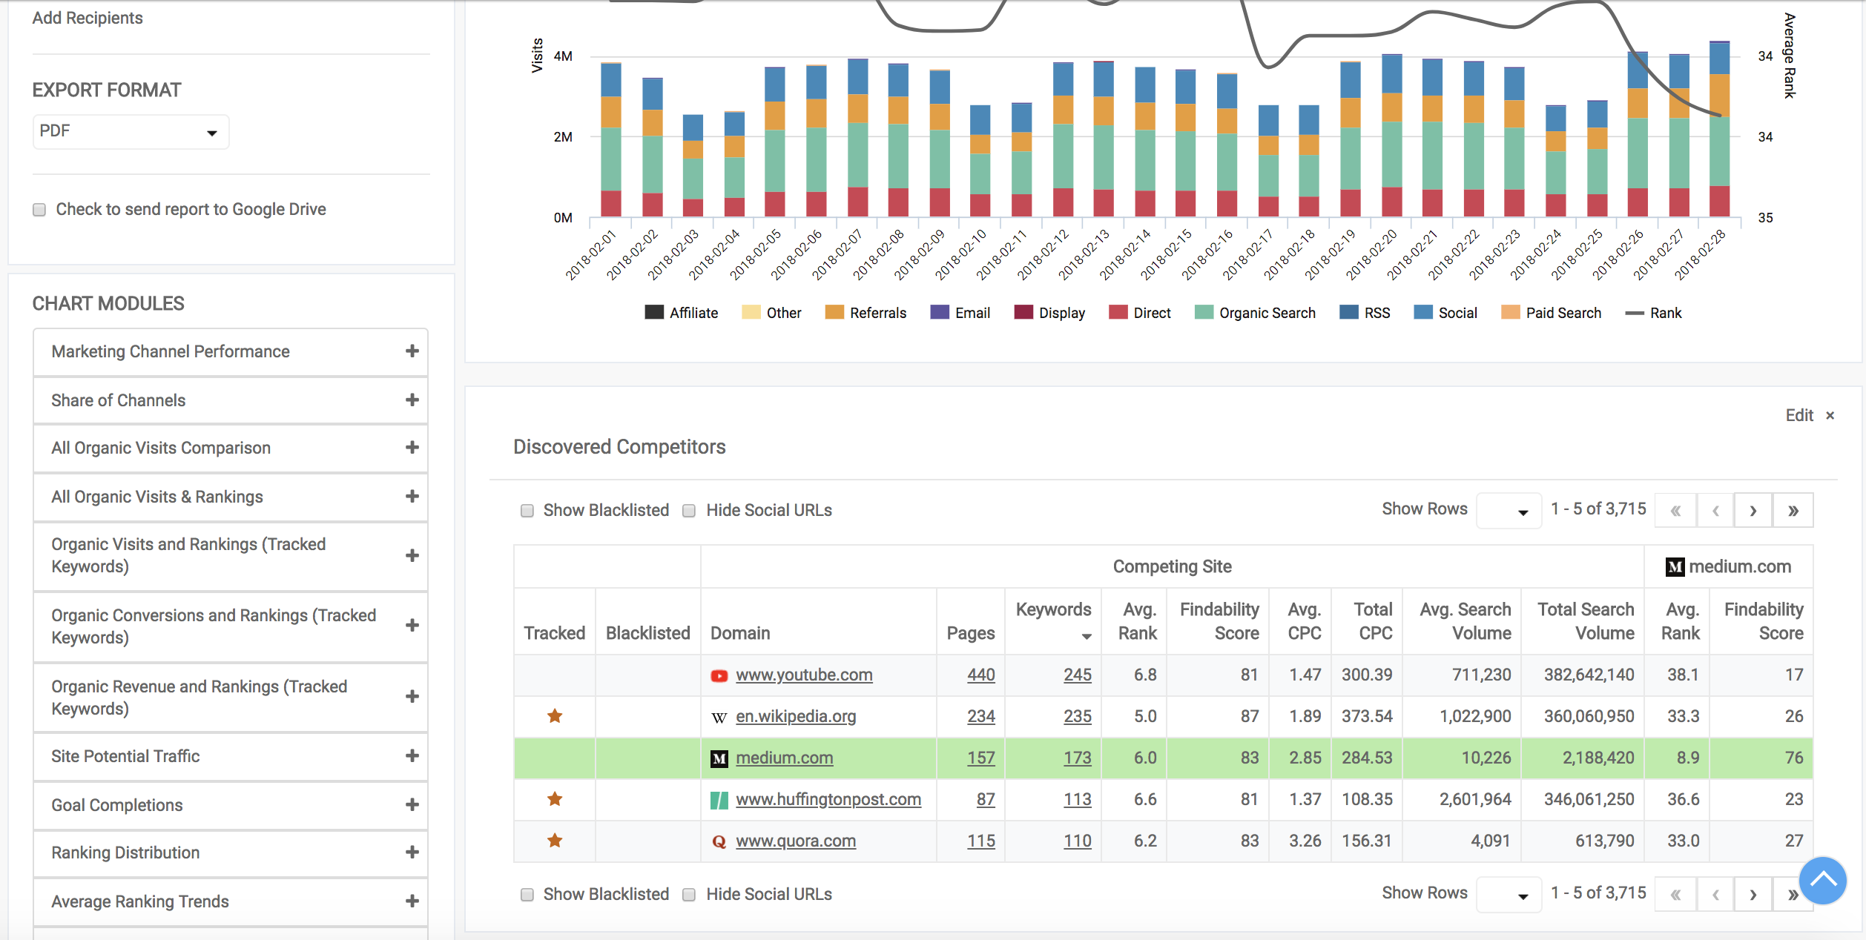Viewport: 1866px width, 940px height.
Task: Go to next page of competitors
Action: pos(1753,510)
